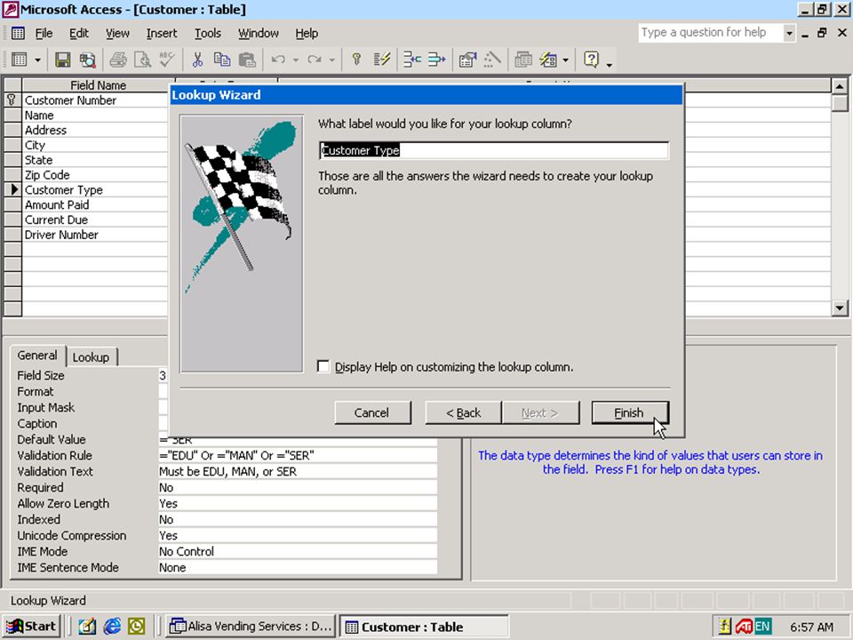Click the Datasheet View toolbar icon
The height and width of the screenshot is (640, 853).
click(20, 60)
